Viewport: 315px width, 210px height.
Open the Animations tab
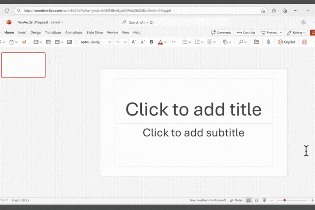coord(74,32)
